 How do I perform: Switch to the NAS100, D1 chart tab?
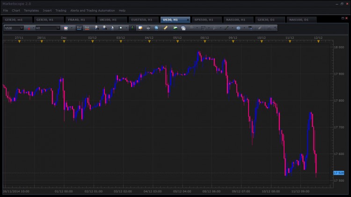(301, 20)
